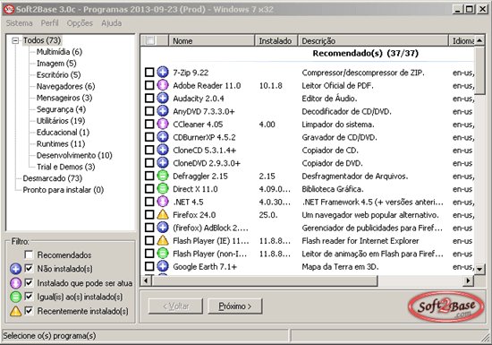Click the yellow warning icon for Firefox 24.0
492x345 pixels.
point(163,214)
